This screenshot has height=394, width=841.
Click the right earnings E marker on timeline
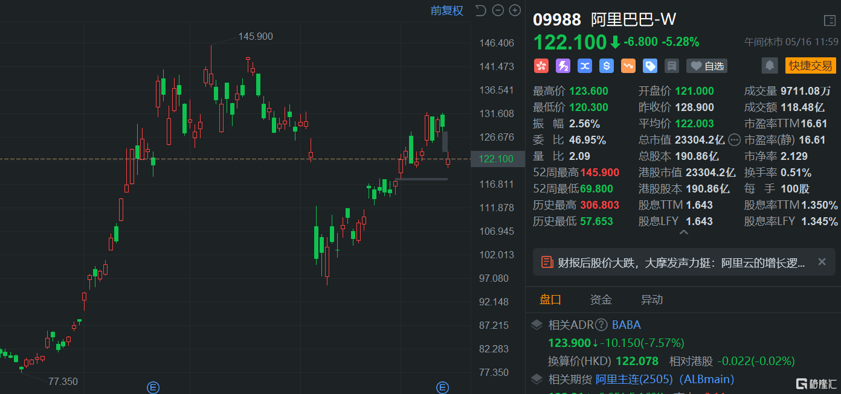click(442, 387)
